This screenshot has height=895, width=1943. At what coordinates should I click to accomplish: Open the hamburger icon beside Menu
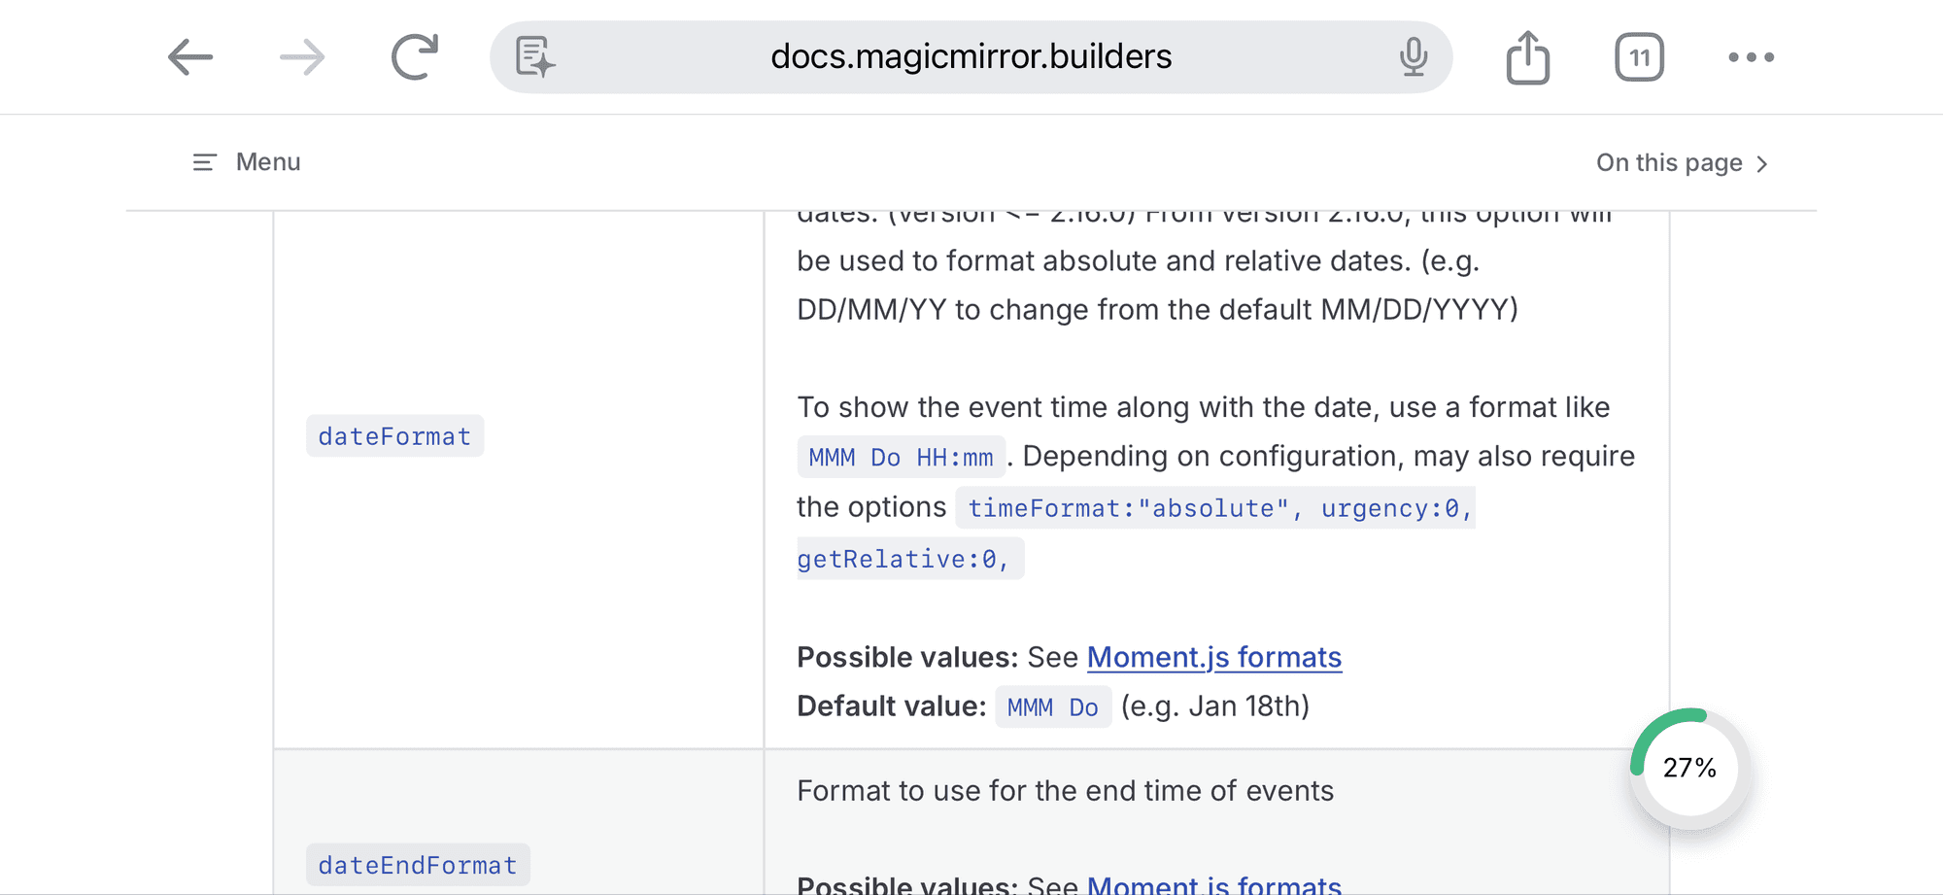(x=204, y=162)
